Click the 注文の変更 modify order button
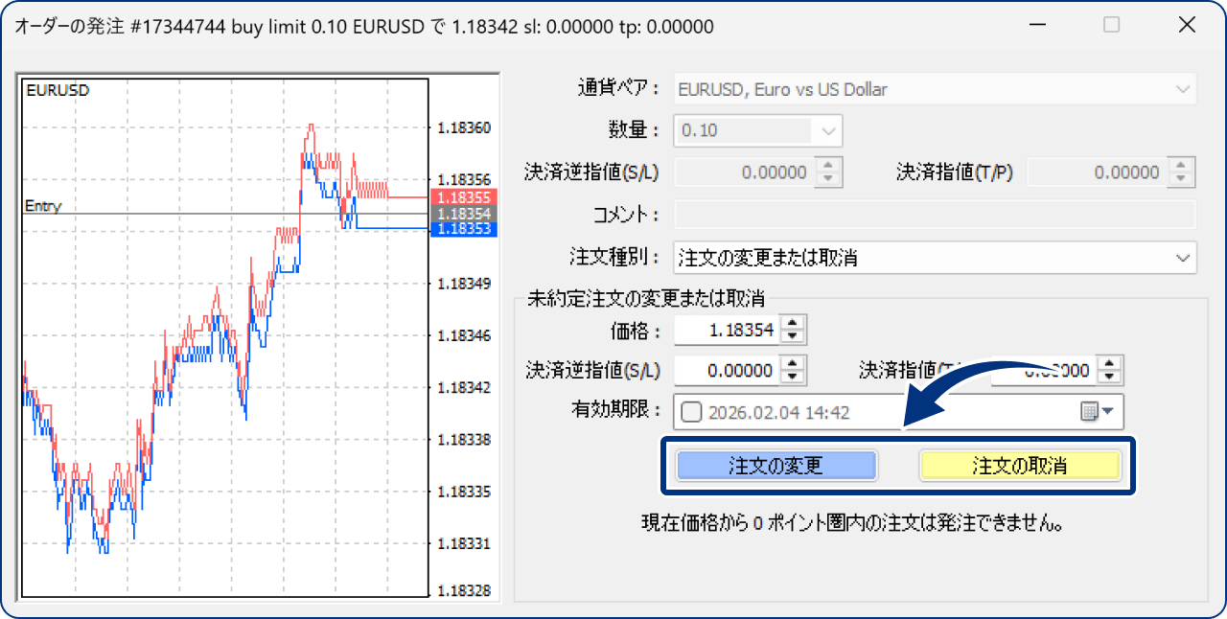The height and width of the screenshot is (619, 1227). [776, 466]
